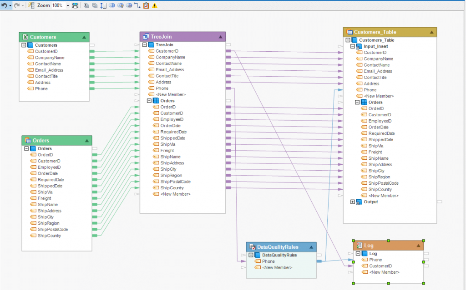The height and width of the screenshot is (290, 466).
Task: Click the page icon with plus sign
Action: pyautogui.click(x=86, y=5)
